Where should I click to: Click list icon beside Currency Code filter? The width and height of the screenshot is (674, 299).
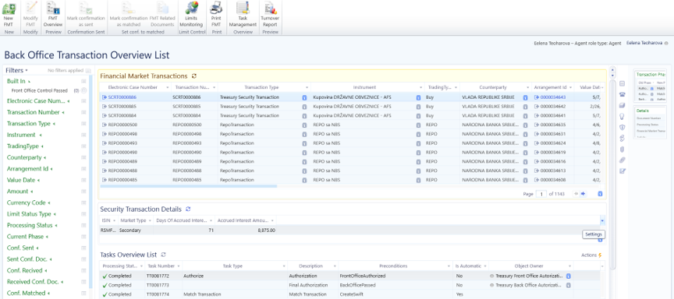83,202
